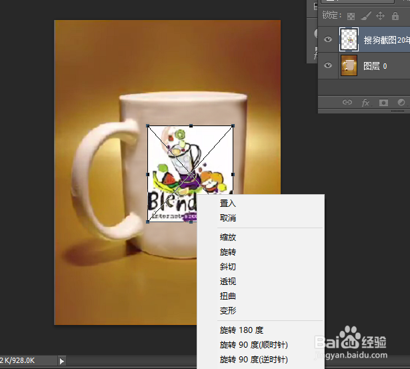The width and height of the screenshot is (410, 369).
Task: Choose 旋转 90 度(顺时针) menu entry
Action: (x=253, y=345)
